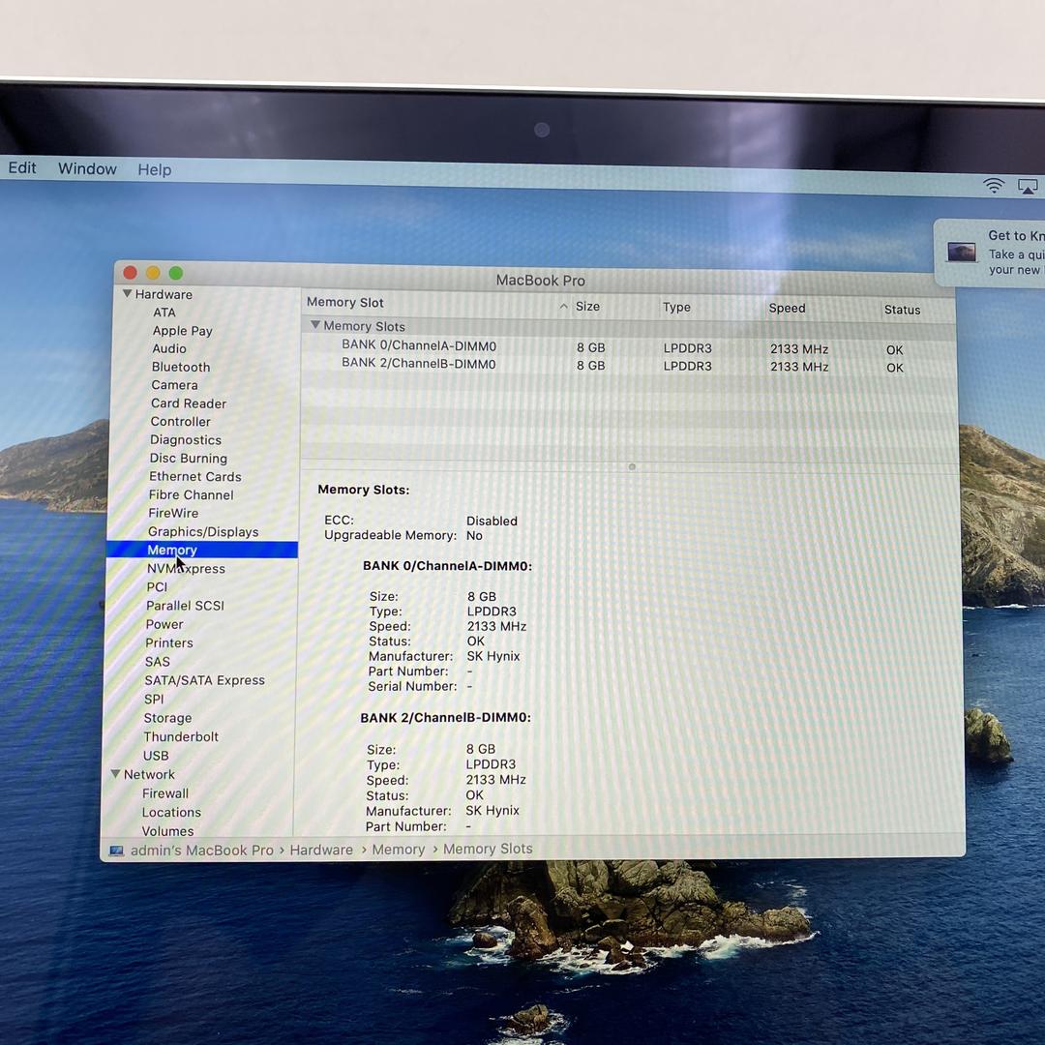Select Card Reader in the sidebar

tap(189, 403)
